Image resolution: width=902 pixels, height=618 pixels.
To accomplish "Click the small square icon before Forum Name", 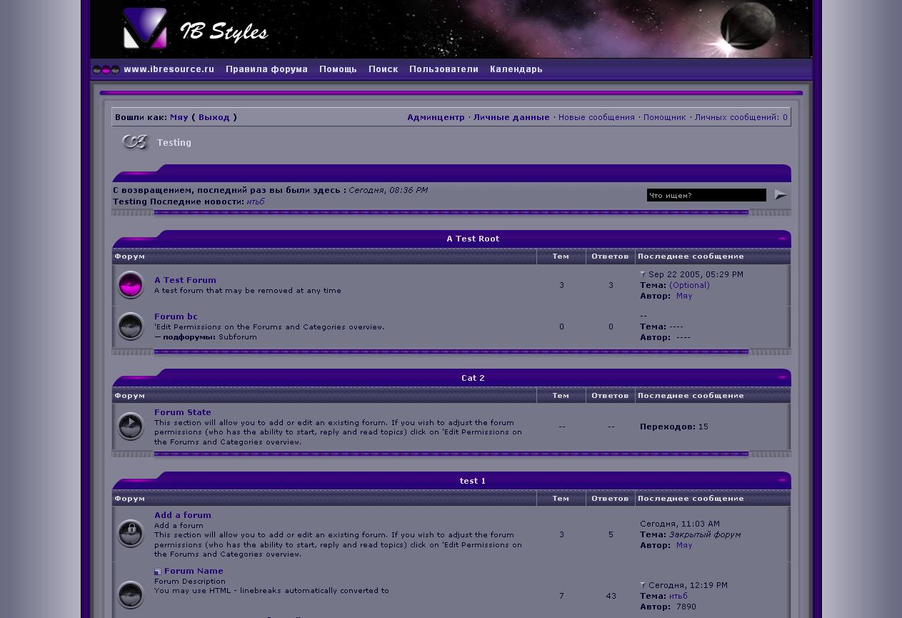I will [158, 572].
